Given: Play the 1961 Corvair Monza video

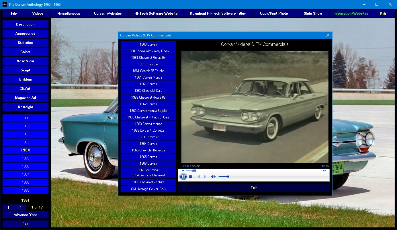Looking at the screenshot, I should point(148,77).
